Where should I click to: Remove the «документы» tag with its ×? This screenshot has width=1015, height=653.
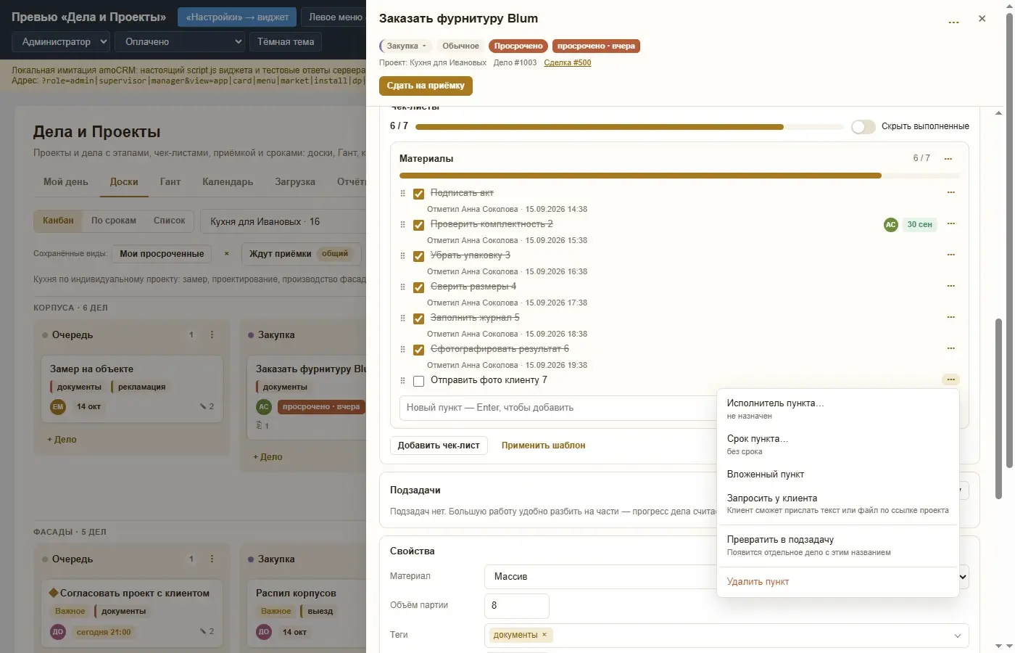click(544, 635)
